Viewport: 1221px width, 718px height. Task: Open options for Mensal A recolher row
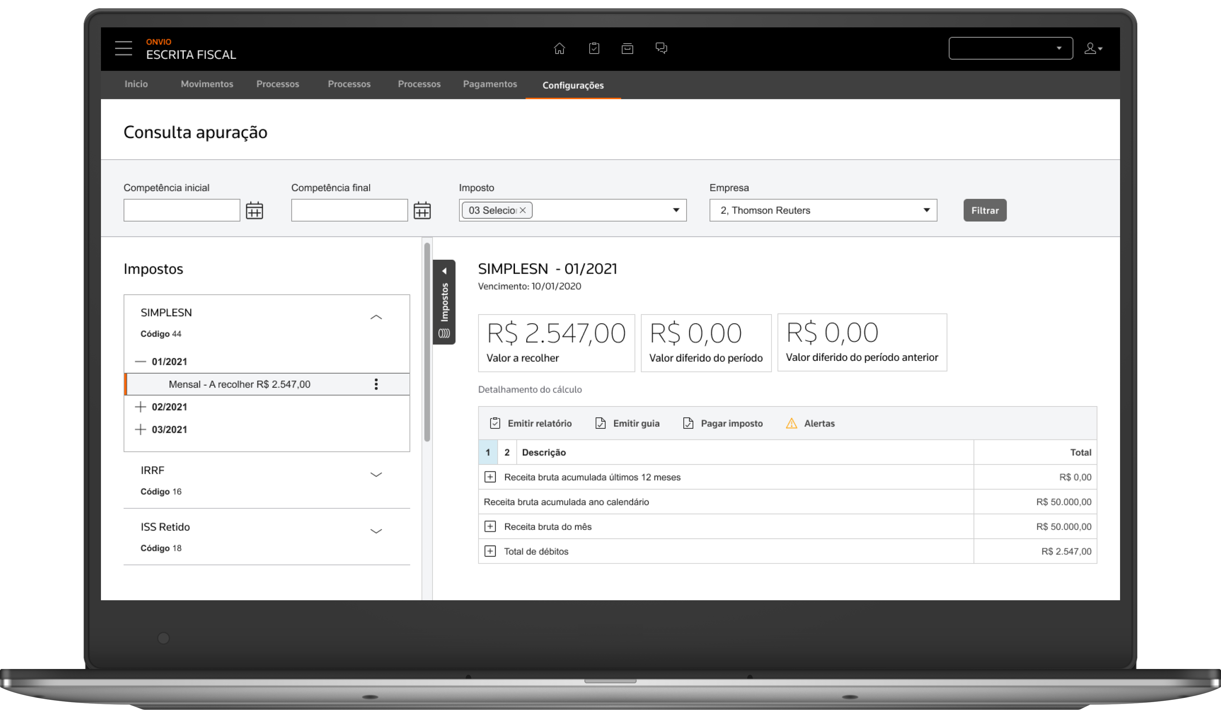[376, 384]
